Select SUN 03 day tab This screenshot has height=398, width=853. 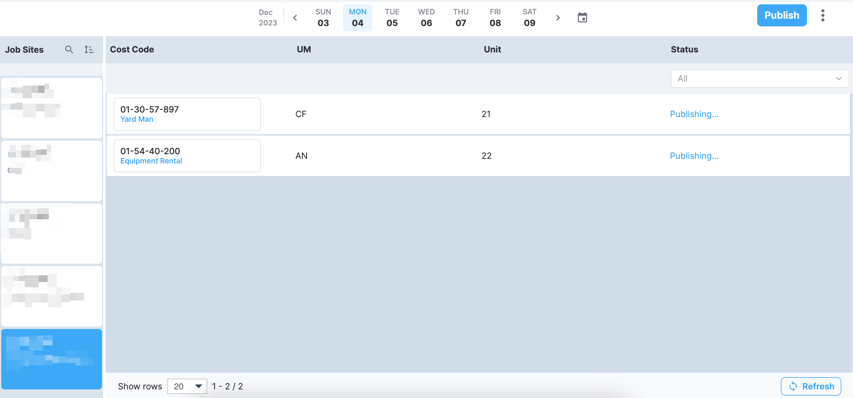[x=323, y=18]
